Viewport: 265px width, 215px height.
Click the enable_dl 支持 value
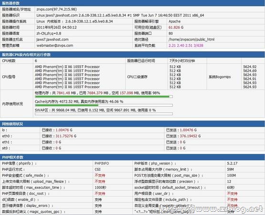click(98, 200)
